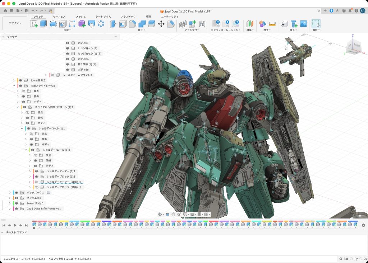368x263 pixels.
Task: Click the Help question mark icon
Action: tap(356, 11)
